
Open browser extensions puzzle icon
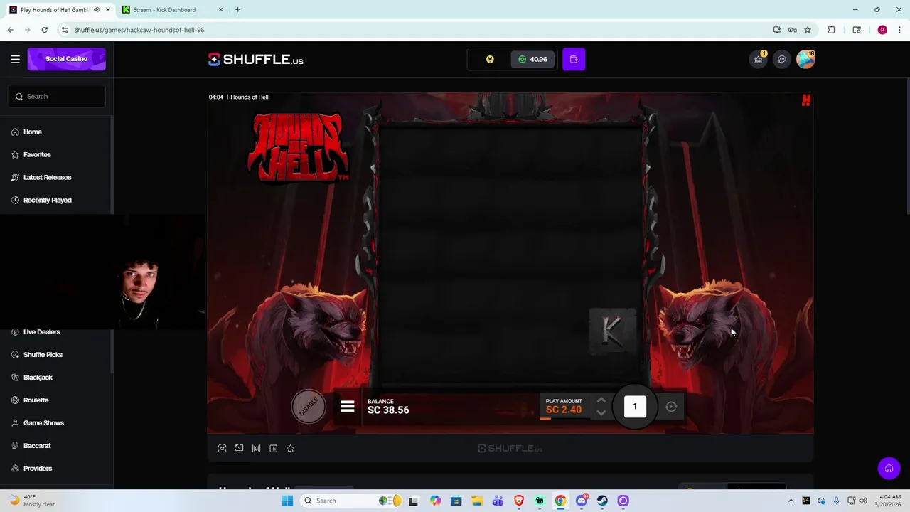[x=831, y=30]
